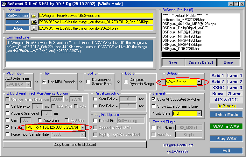The image size is (246, 157).
Task: Open the go.to/DanniDin link
Action: 178,151
